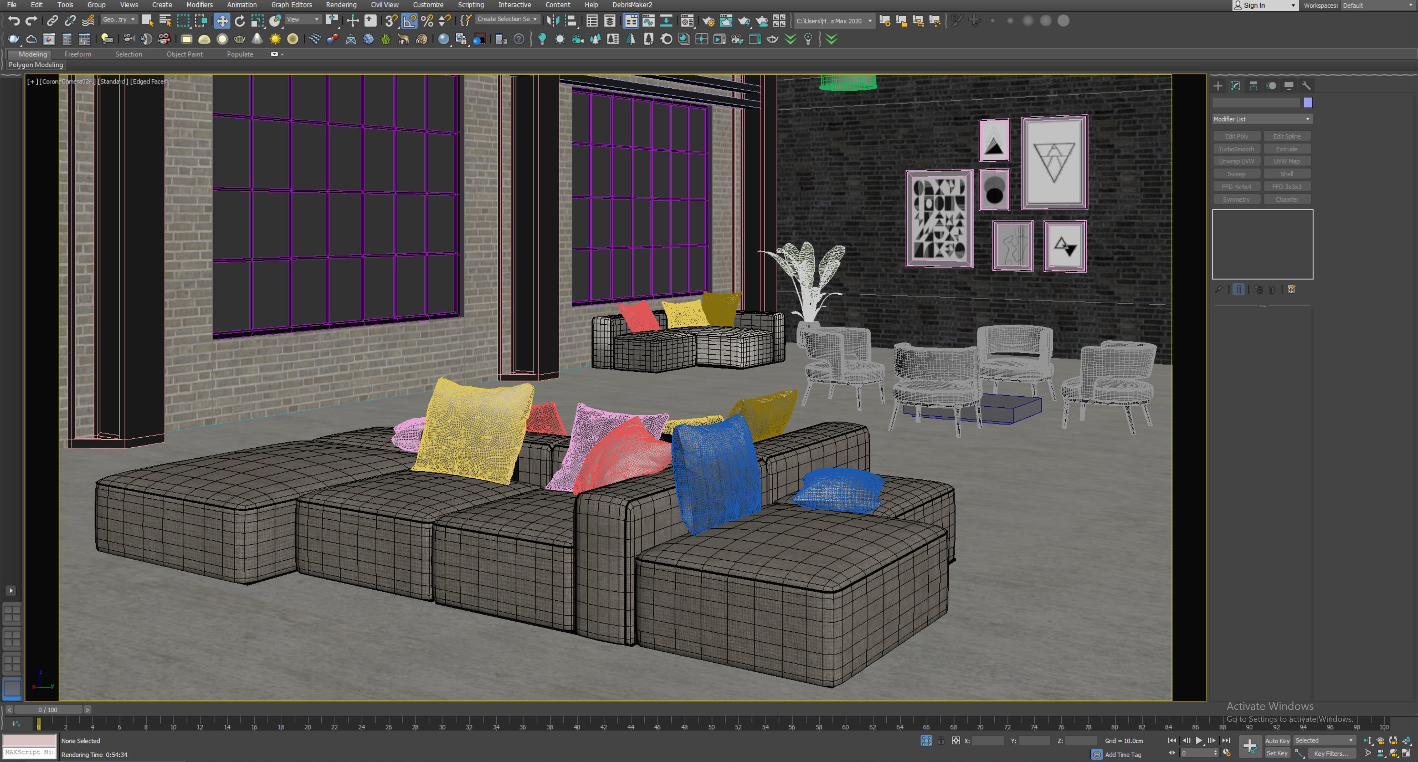
Task: Open the Modifiers menu
Action: point(199,5)
